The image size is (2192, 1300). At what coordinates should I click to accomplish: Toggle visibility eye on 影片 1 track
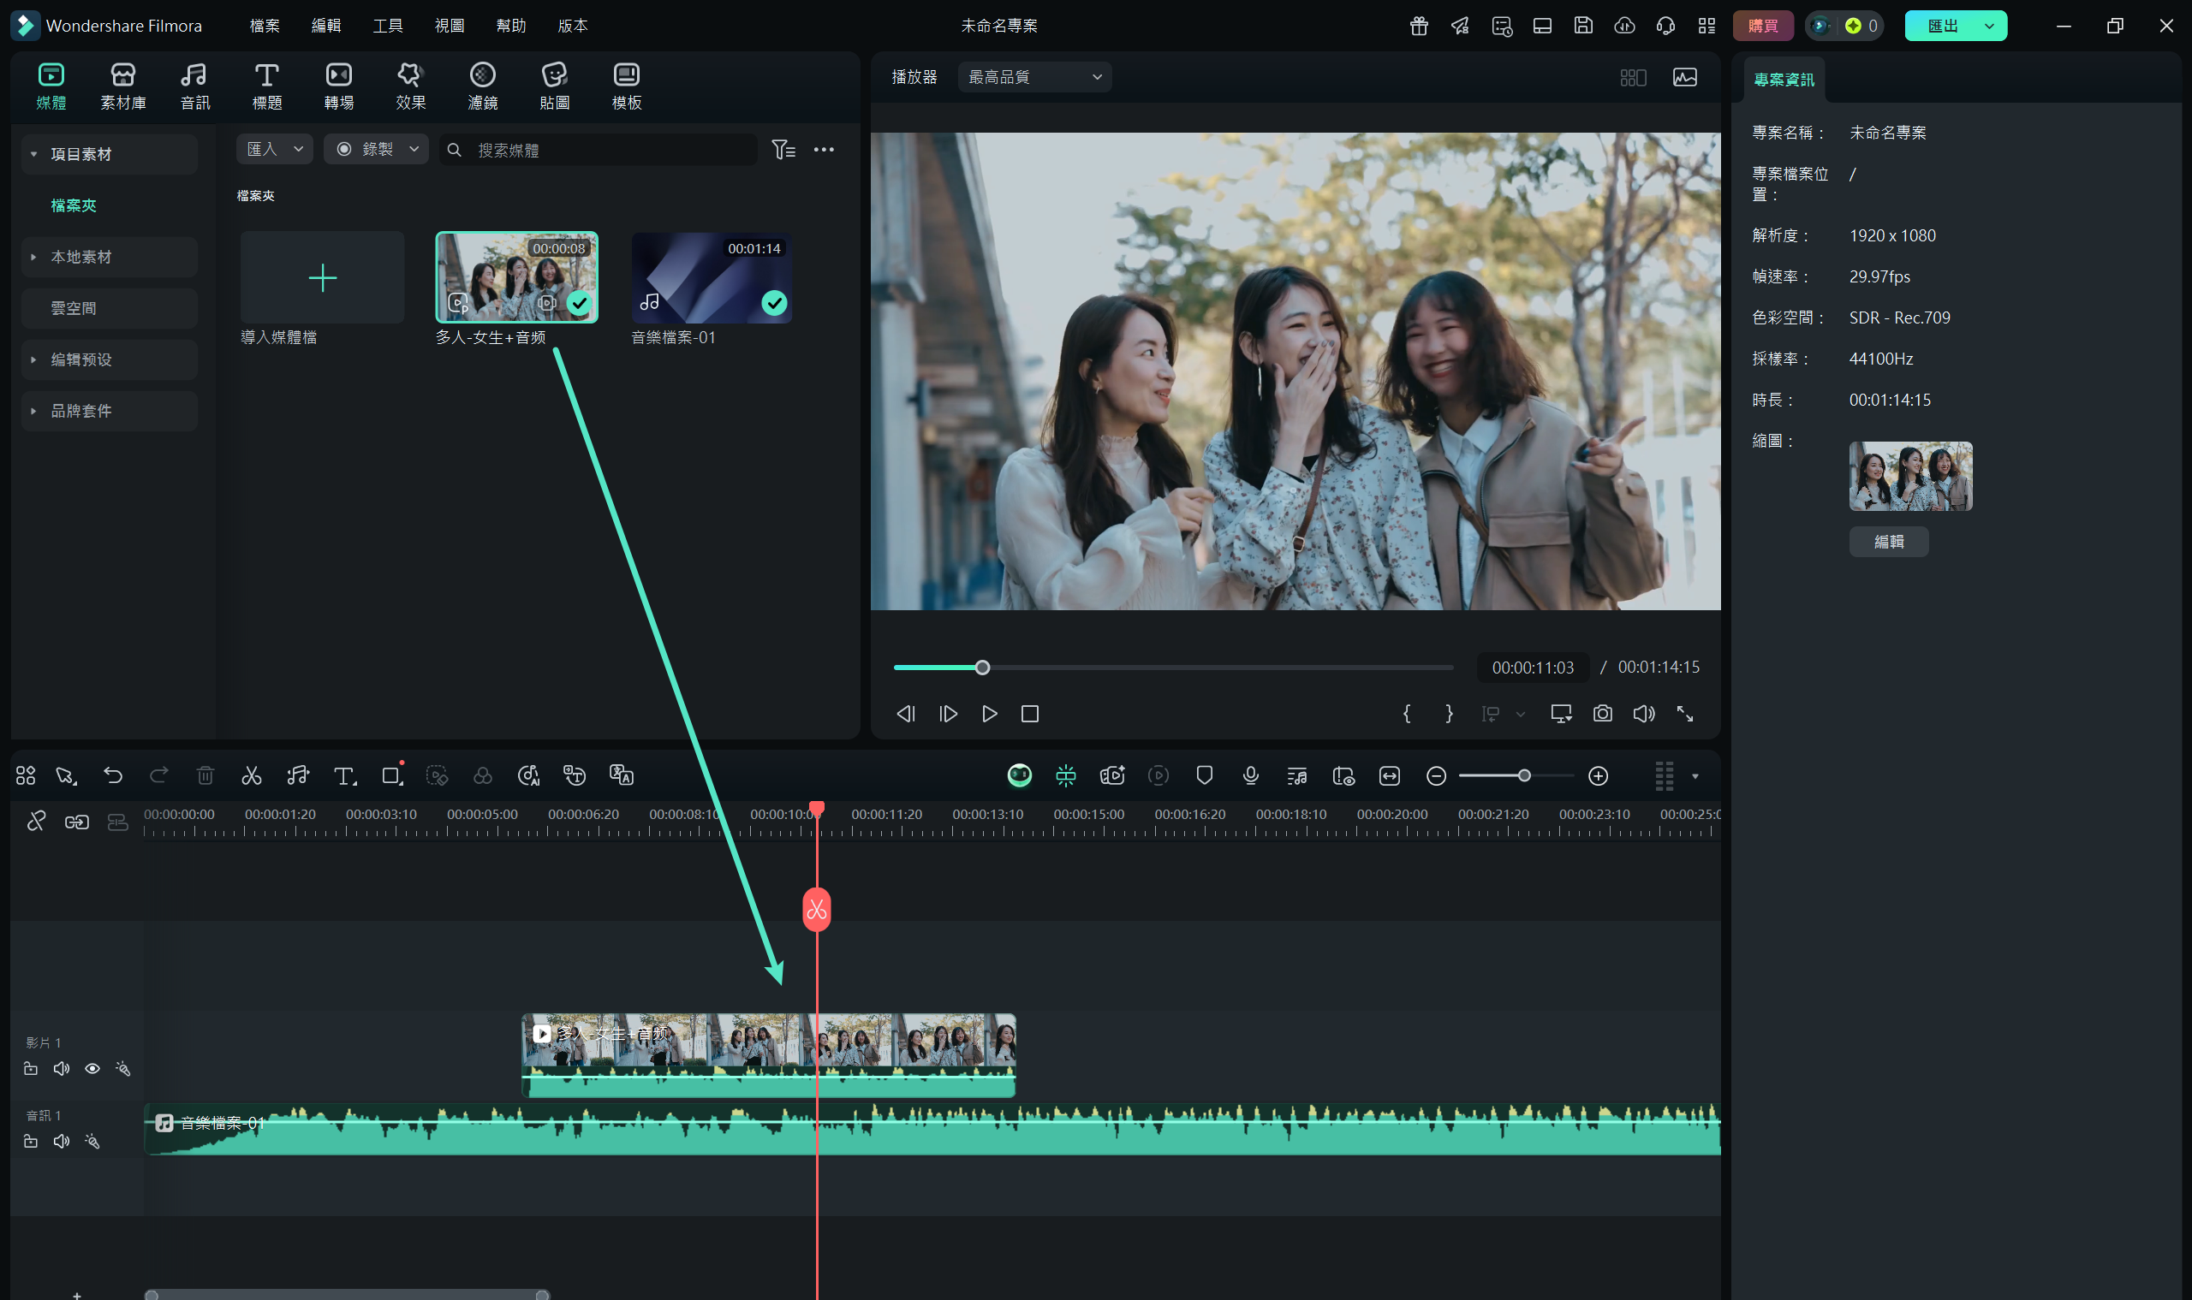92,1068
